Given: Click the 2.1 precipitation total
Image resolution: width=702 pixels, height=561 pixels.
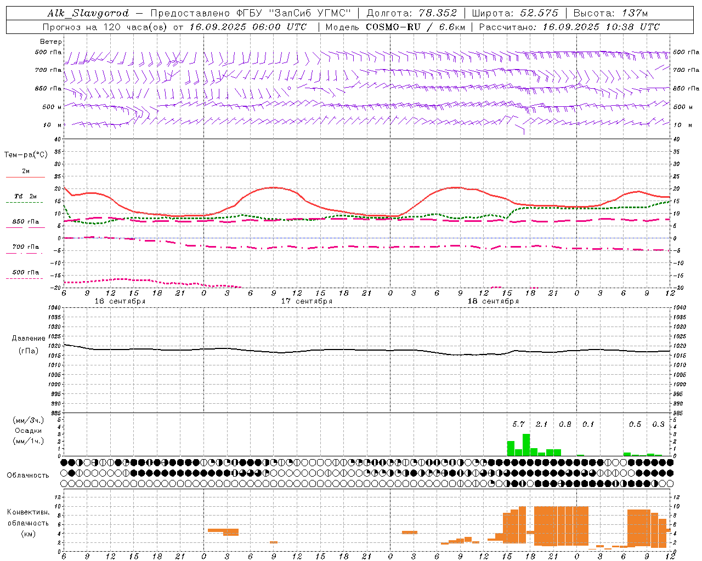Looking at the screenshot, I should click(542, 425).
